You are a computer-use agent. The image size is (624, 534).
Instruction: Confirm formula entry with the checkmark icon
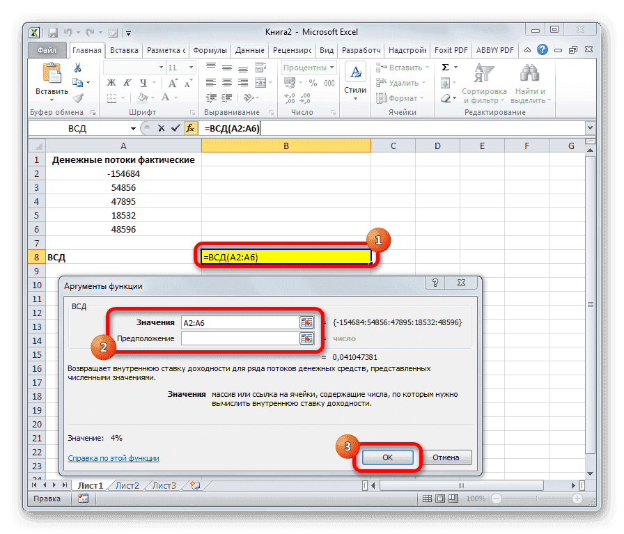[x=175, y=128]
